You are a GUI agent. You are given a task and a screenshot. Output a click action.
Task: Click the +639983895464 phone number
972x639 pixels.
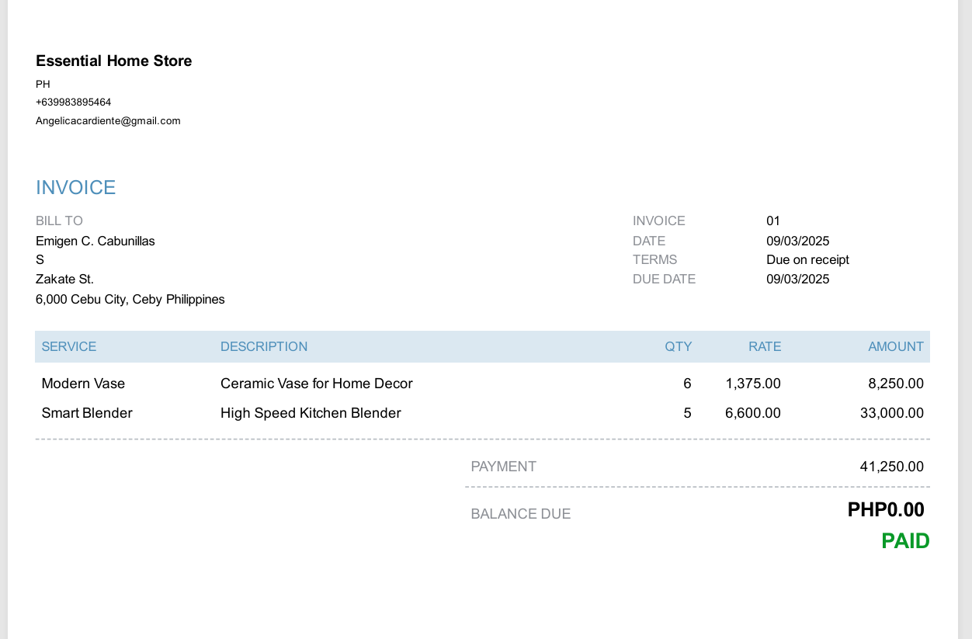[73, 102]
